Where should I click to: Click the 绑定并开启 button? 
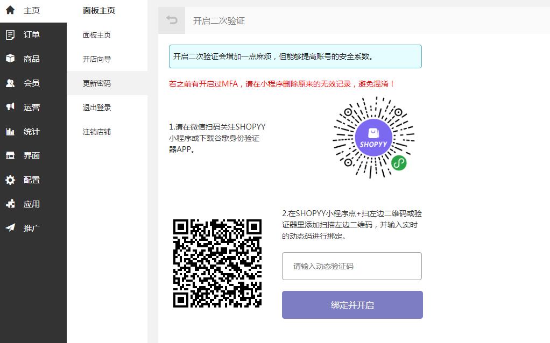[352, 305]
